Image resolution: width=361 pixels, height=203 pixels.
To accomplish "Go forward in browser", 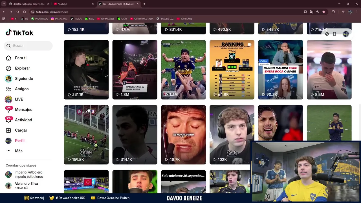I will (x=11, y=12).
